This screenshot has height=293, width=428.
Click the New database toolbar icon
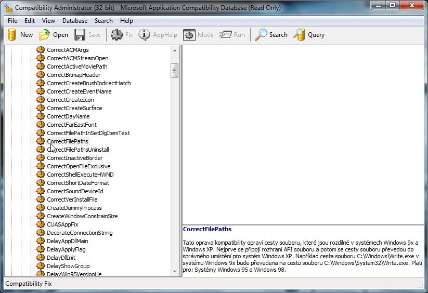coord(12,35)
